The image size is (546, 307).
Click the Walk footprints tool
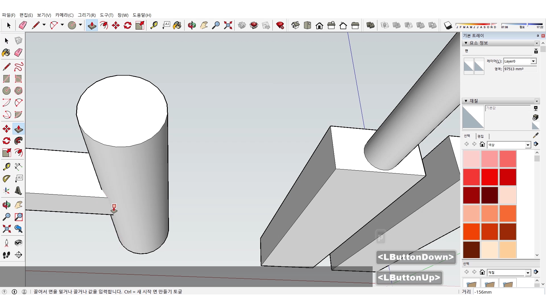coord(6,255)
